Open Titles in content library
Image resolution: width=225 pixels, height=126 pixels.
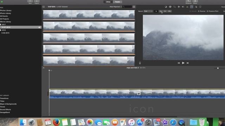pyautogui.click(x=2, y=101)
